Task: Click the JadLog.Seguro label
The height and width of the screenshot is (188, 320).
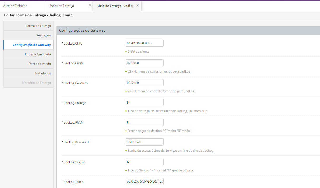Action: 74,162
